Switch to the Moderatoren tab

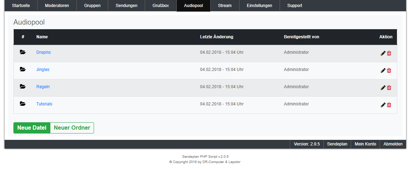coord(57,6)
